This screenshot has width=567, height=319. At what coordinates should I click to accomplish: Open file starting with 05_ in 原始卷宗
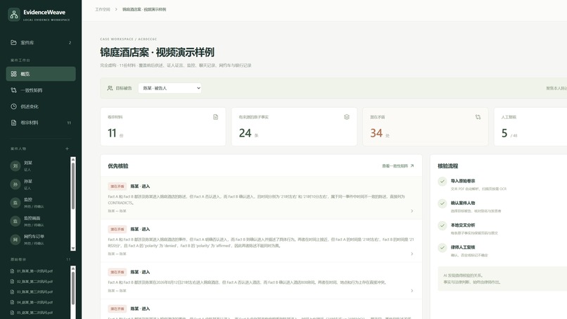(34, 313)
